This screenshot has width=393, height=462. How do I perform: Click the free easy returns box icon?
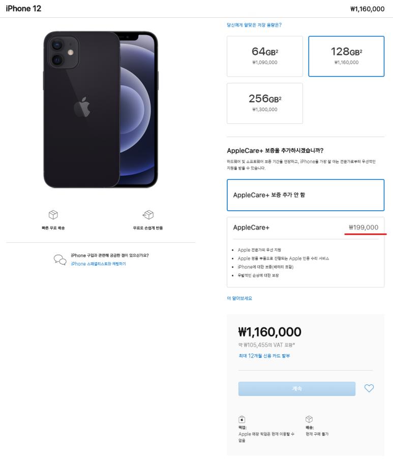click(x=148, y=215)
